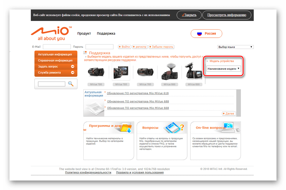Open the Выбор языка dropdown
The width and height of the screenshot is (286, 190).
point(236,47)
